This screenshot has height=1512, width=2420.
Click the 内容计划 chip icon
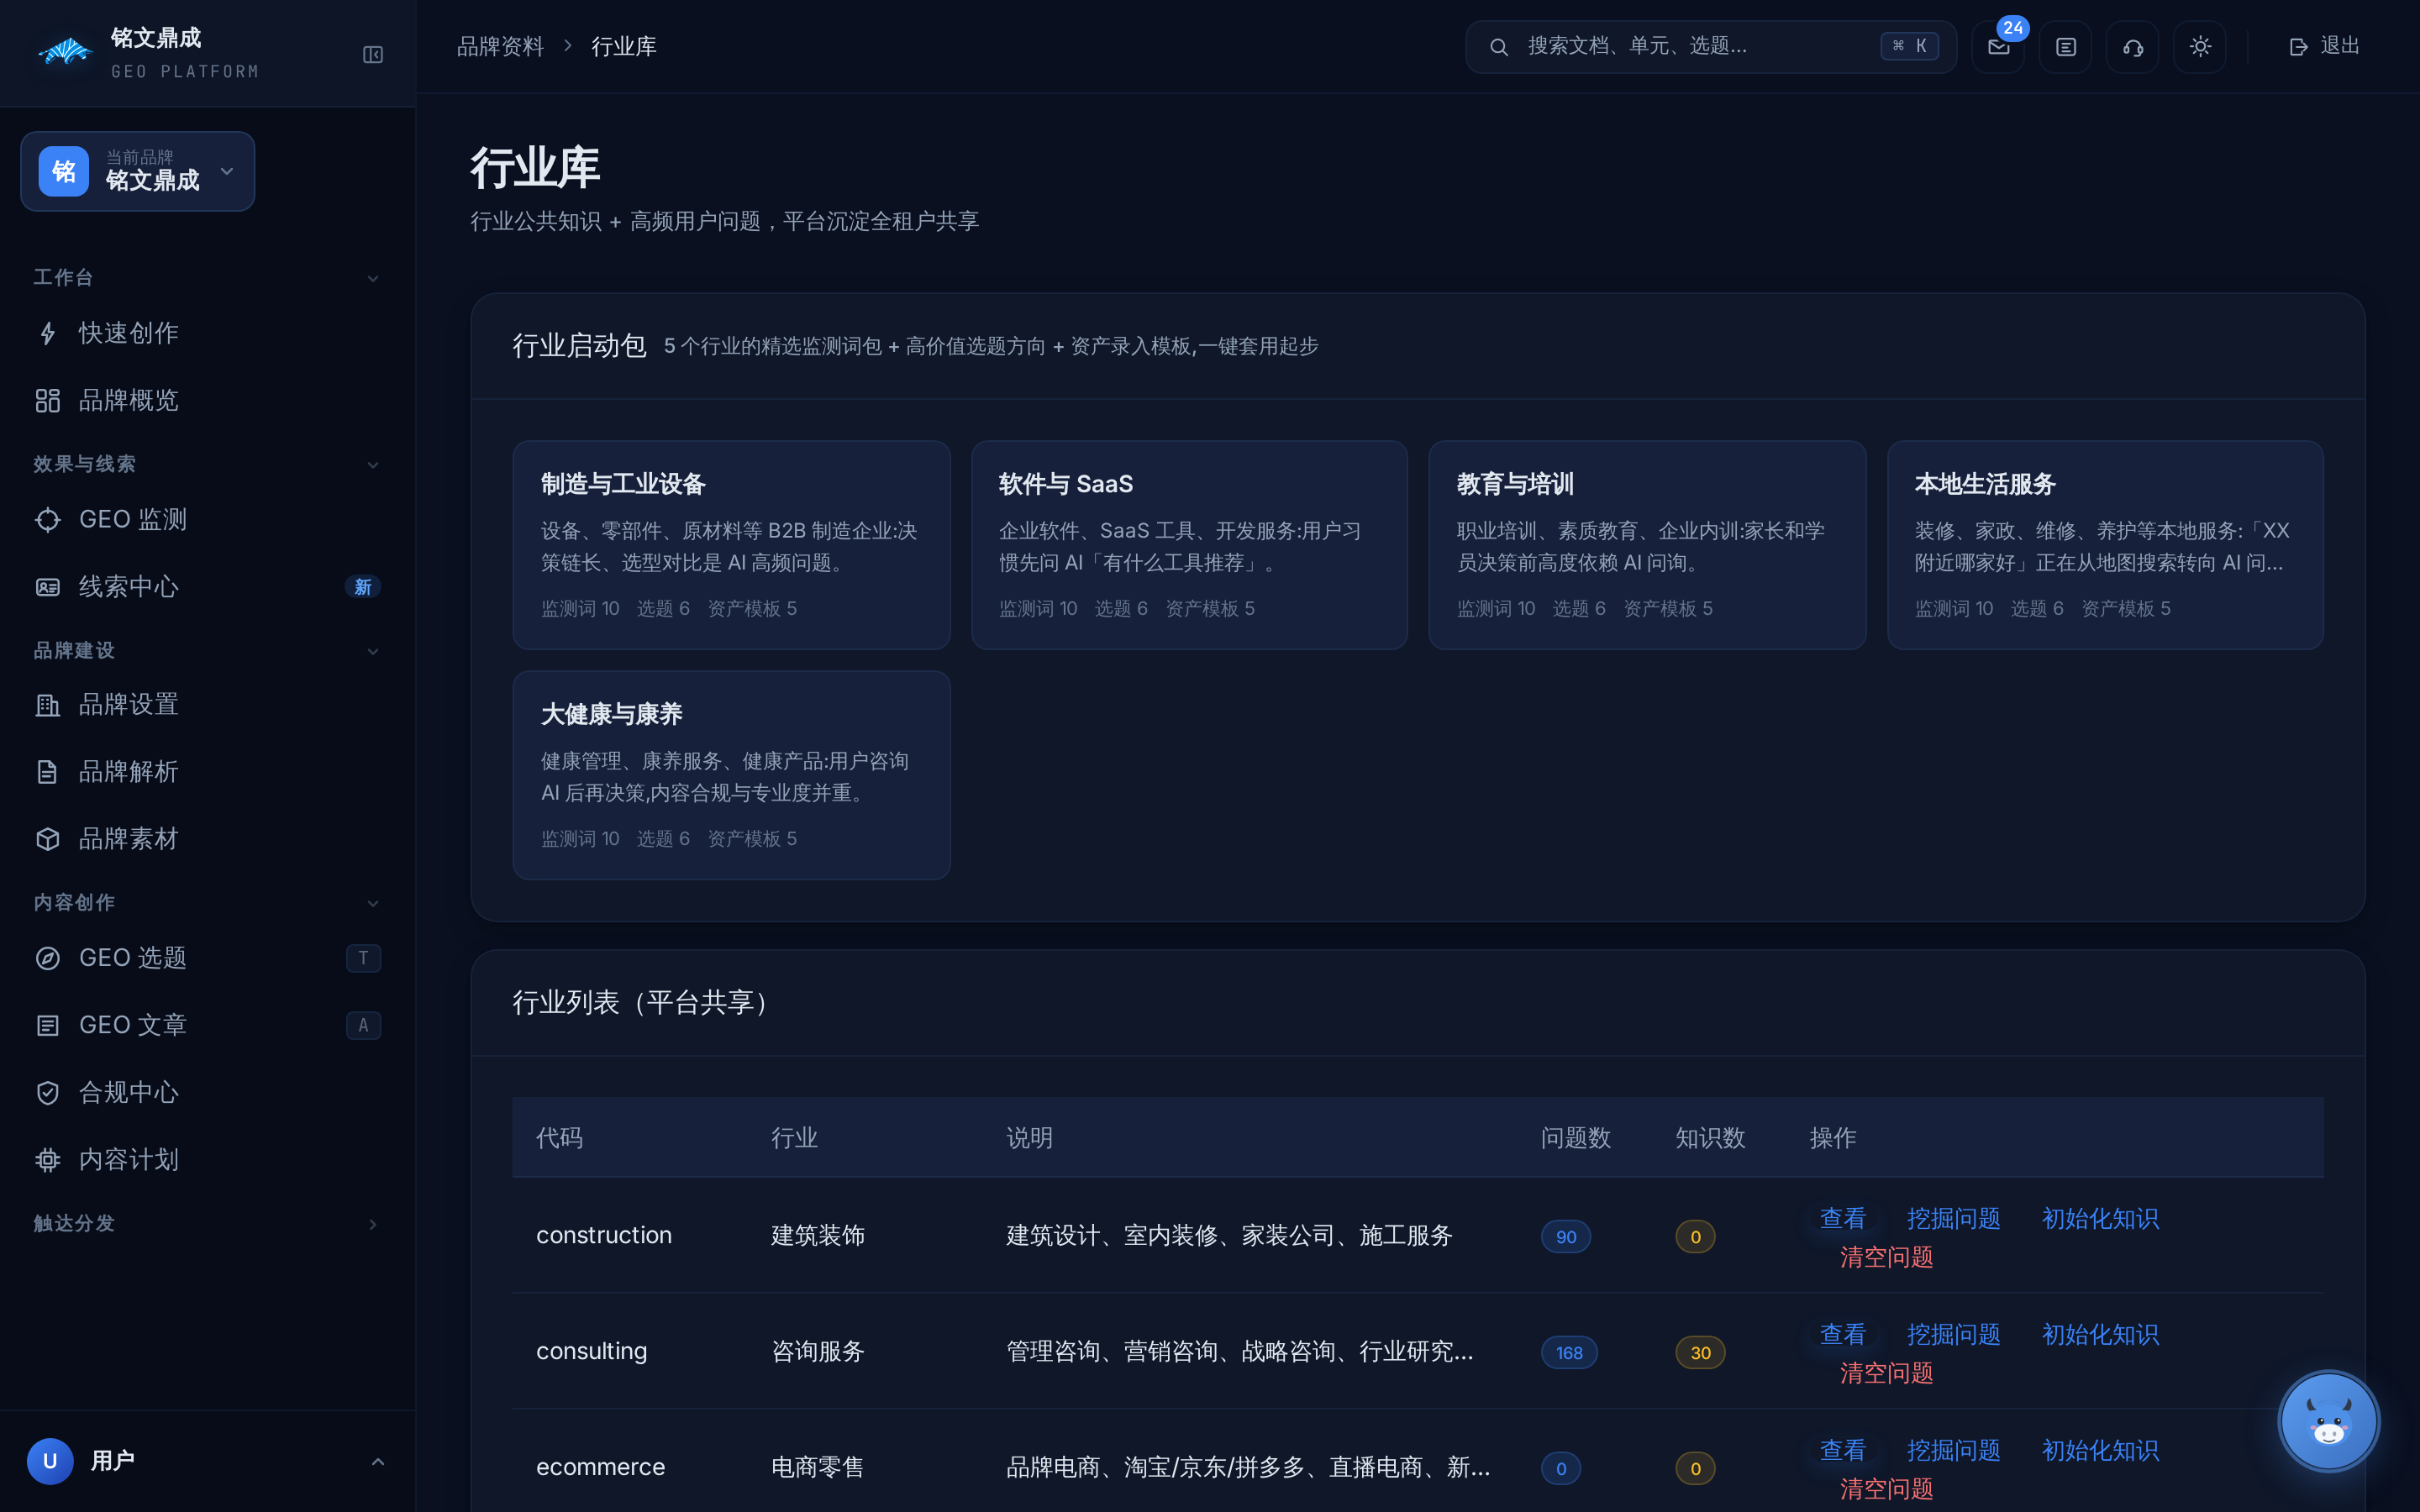[x=47, y=1159]
